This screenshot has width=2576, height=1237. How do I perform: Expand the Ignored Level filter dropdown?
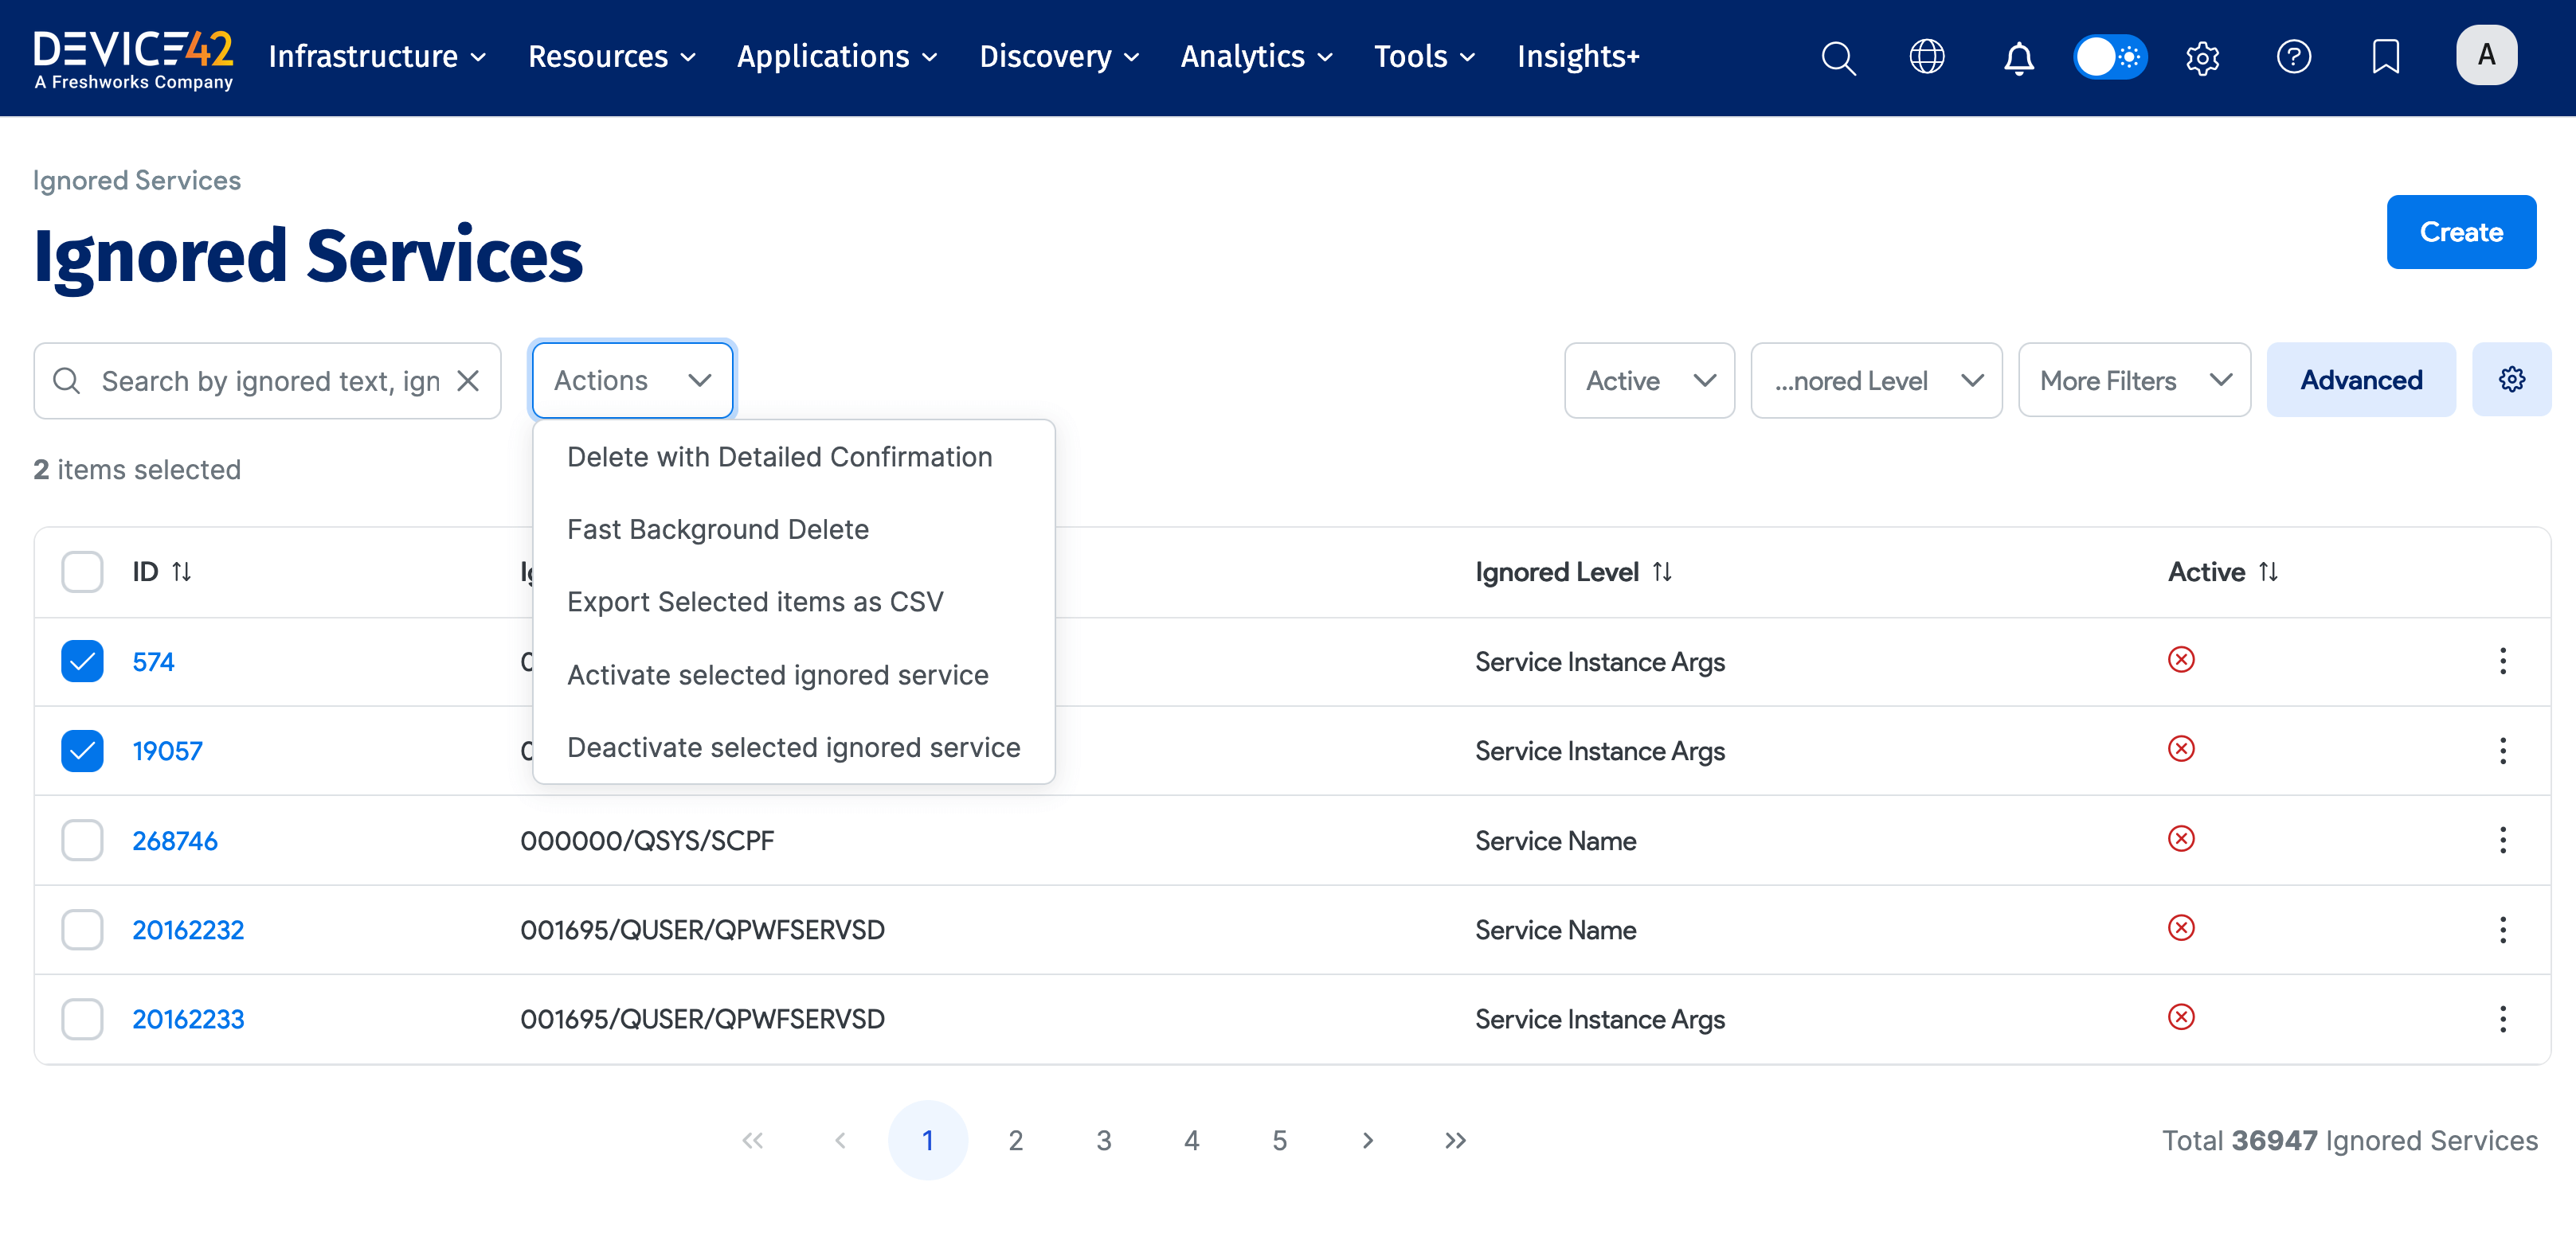[x=1875, y=380]
